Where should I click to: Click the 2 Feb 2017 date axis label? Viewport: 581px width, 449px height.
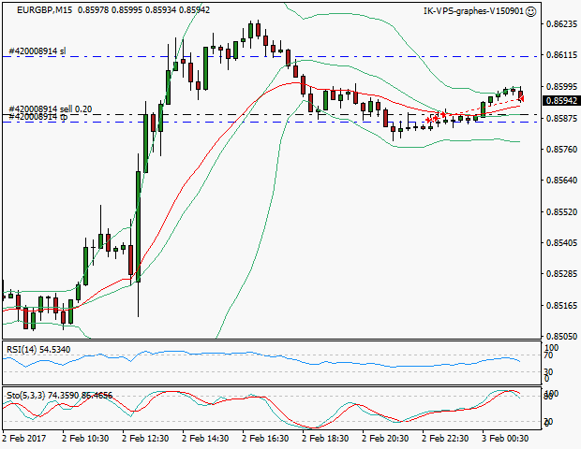click(x=25, y=437)
